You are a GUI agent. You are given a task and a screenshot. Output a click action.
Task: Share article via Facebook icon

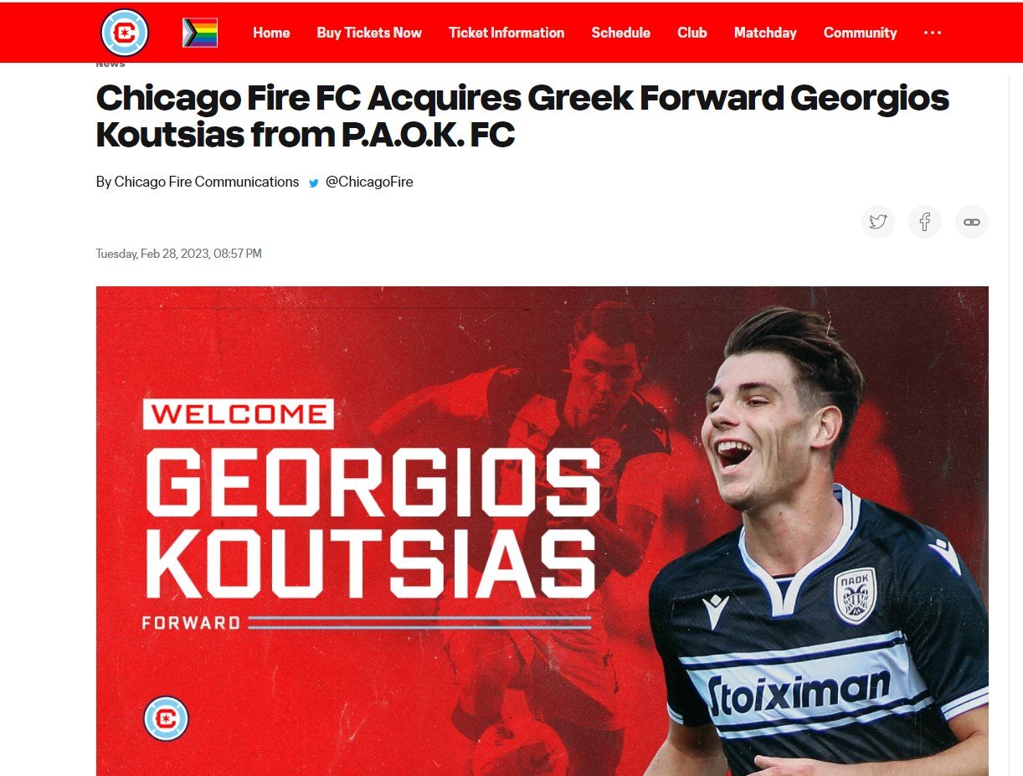coord(925,222)
